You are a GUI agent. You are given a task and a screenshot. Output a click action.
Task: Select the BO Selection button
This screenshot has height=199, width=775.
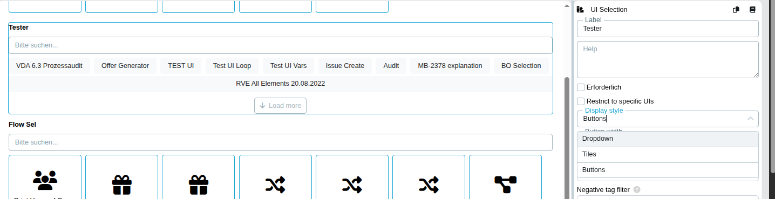[x=521, y=66]
